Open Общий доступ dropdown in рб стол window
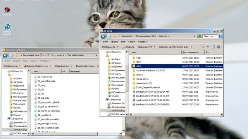This screenshot has width=248, height=139. pyautogui.click(x=146, y=47)
